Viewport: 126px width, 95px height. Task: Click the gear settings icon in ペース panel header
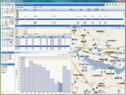[x=70, y=53]
